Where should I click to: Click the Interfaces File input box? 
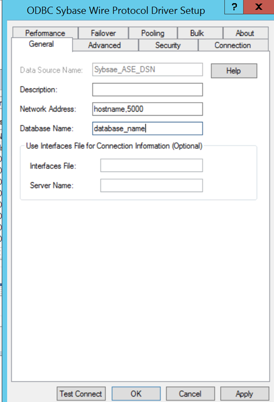(151, 165)
